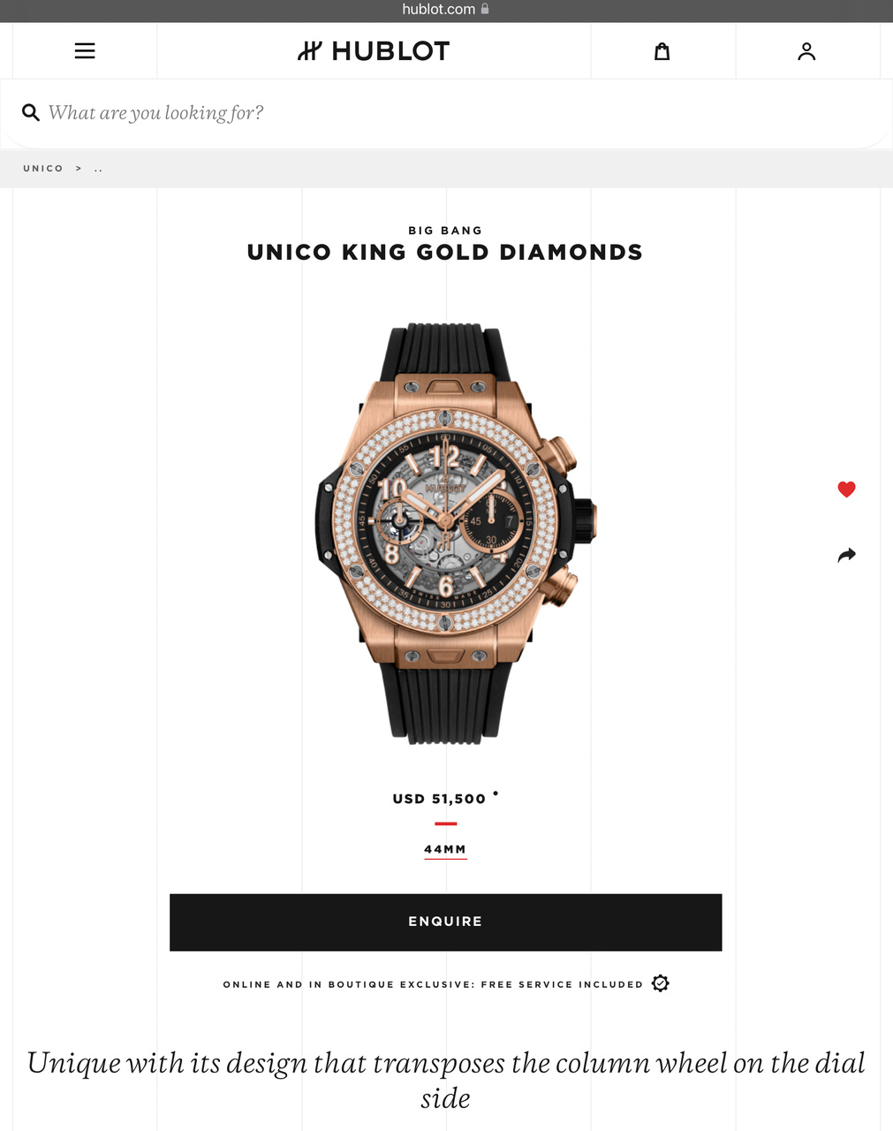Click the ENQUIRE button
Image resolution: width=893 pixels, height=1131 pixels.
[x=446, y=922]
